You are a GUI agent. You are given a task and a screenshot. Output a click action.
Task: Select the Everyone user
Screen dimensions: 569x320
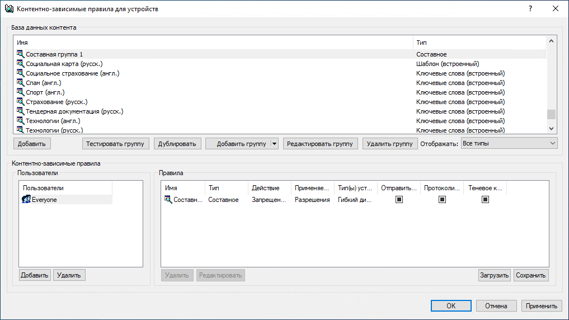pos(65,200)
